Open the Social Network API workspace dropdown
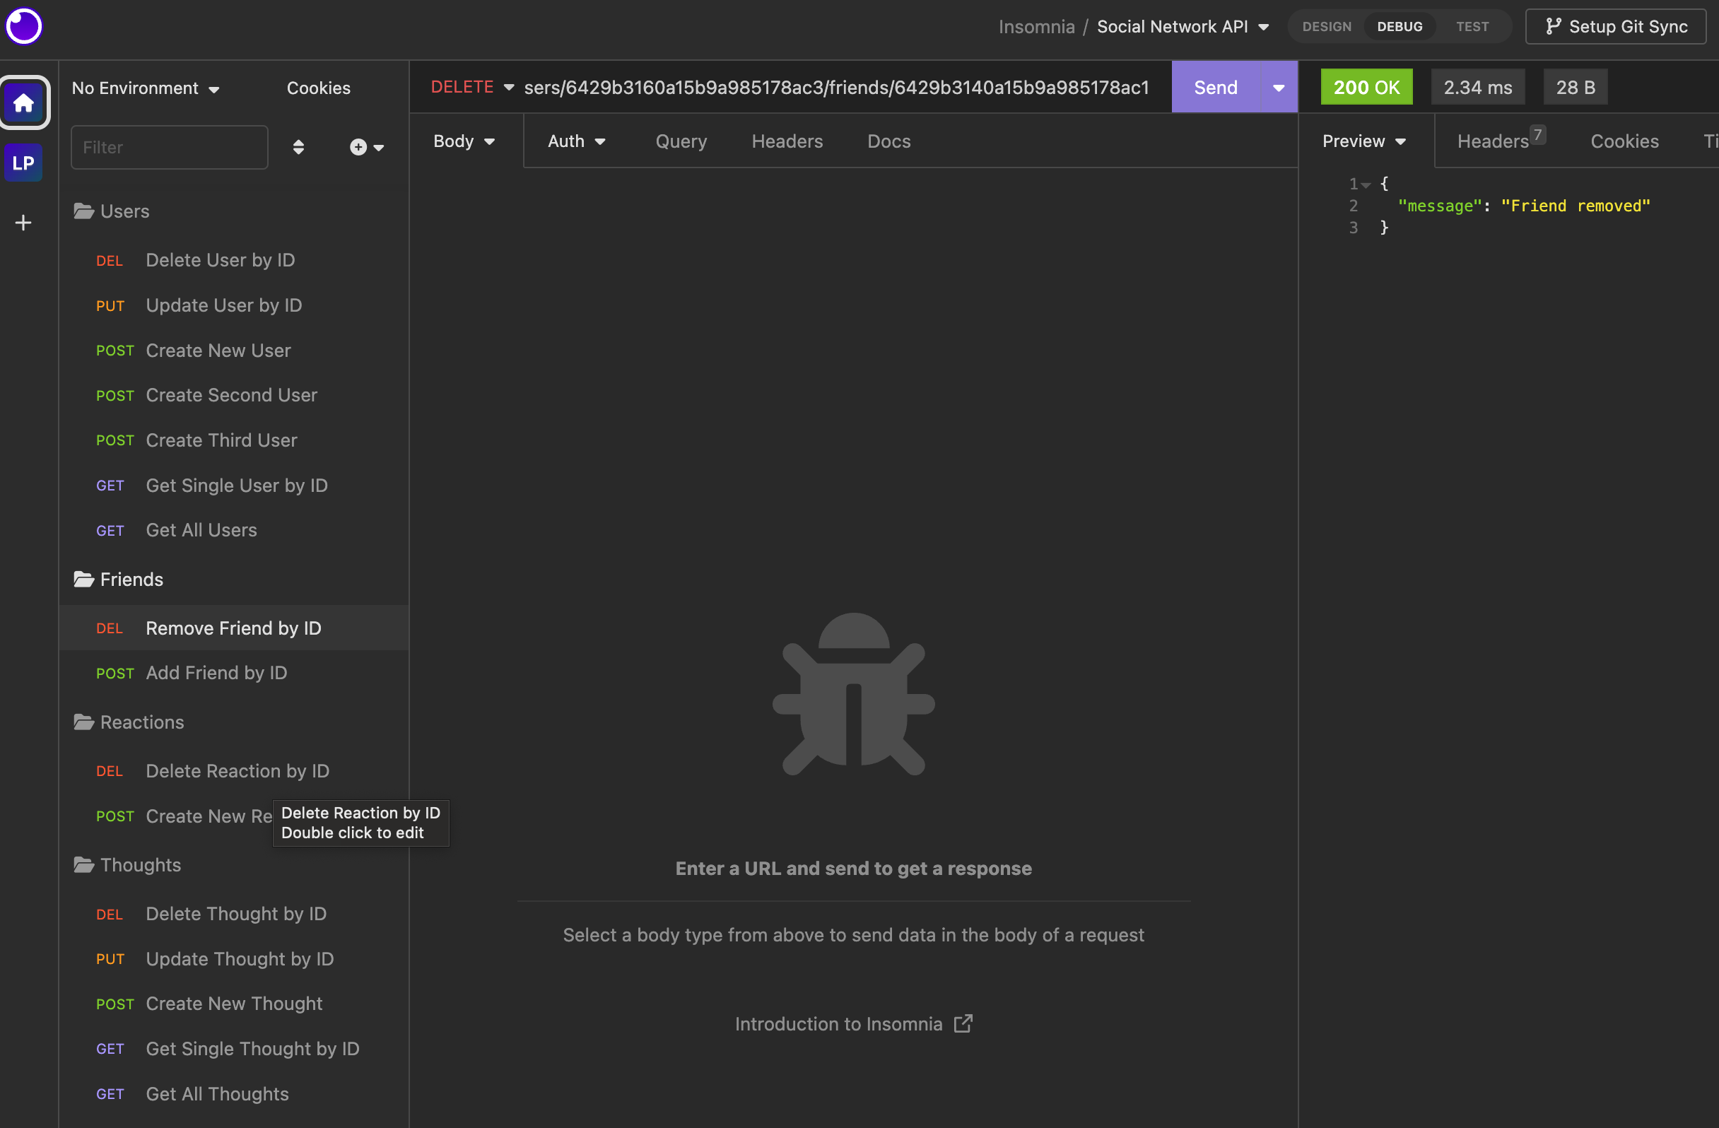The height and width of the screenshot is (1128, 1719). pos(1183,26)
